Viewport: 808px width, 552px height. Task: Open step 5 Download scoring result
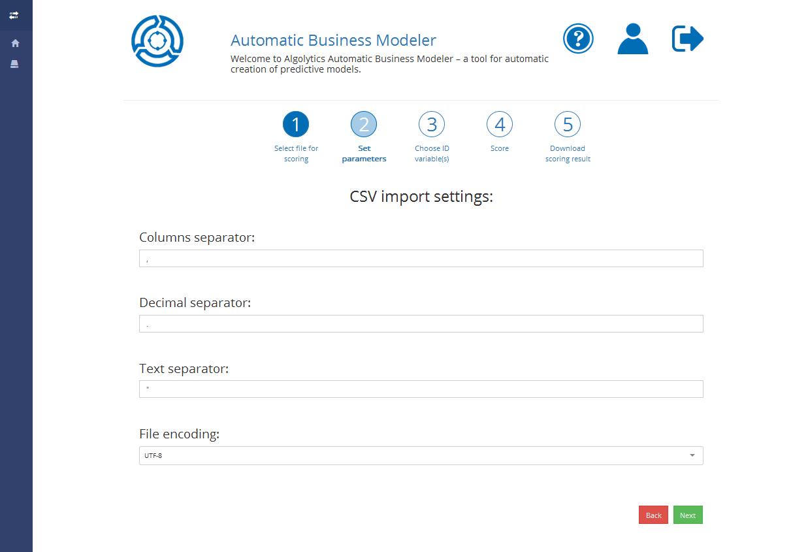568,124
